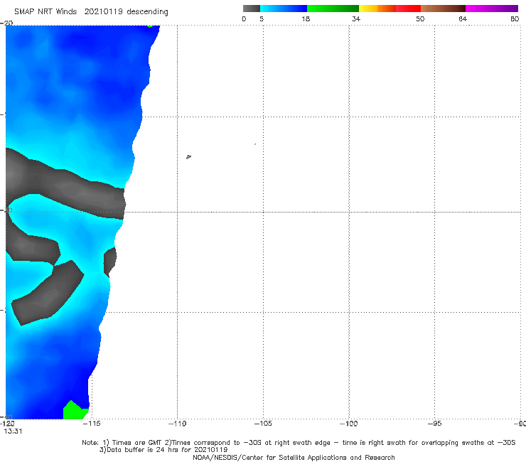
Task: Click the swath time label 13:31
Action: coord(13,431)
